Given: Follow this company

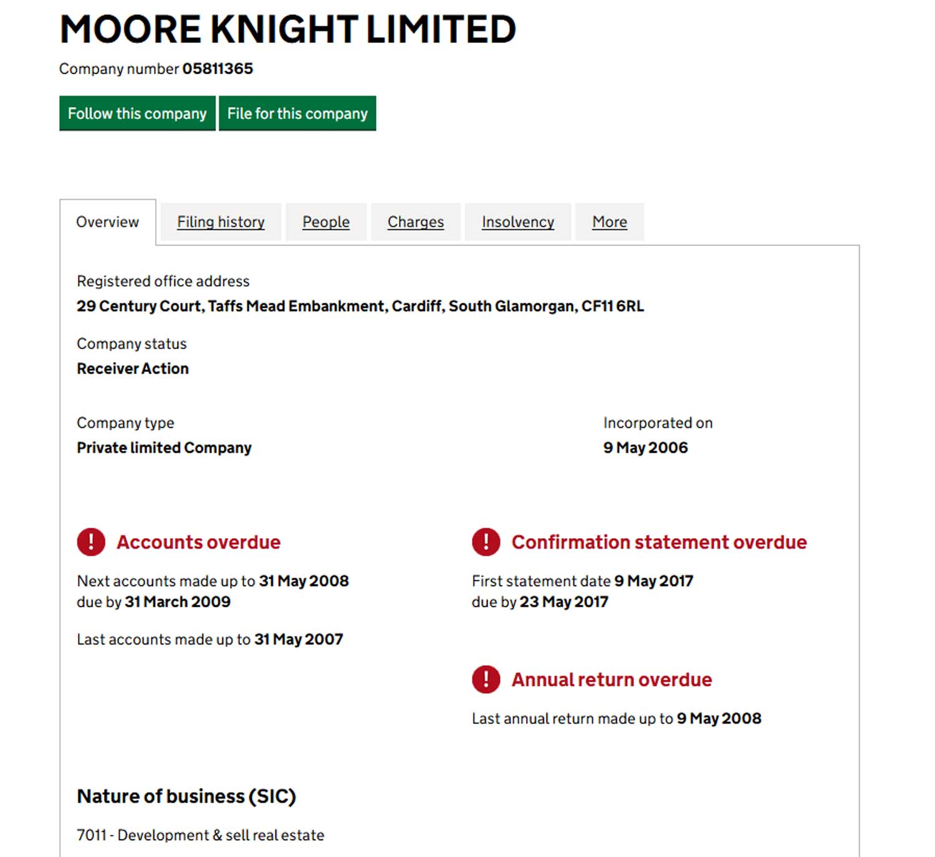Looking at the screenshot, I should (137, 113).
